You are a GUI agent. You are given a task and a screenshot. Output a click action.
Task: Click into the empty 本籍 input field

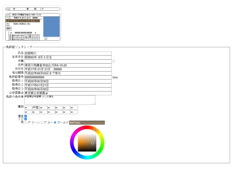point(68,61)
